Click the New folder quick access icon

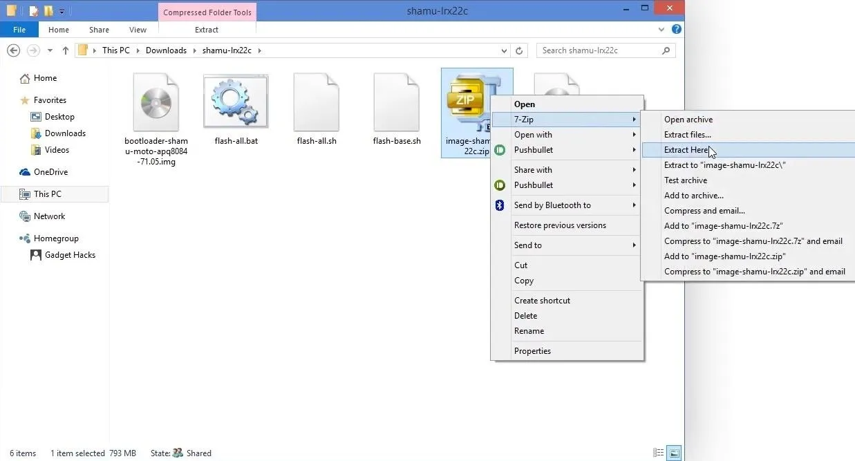coord(48,10)
